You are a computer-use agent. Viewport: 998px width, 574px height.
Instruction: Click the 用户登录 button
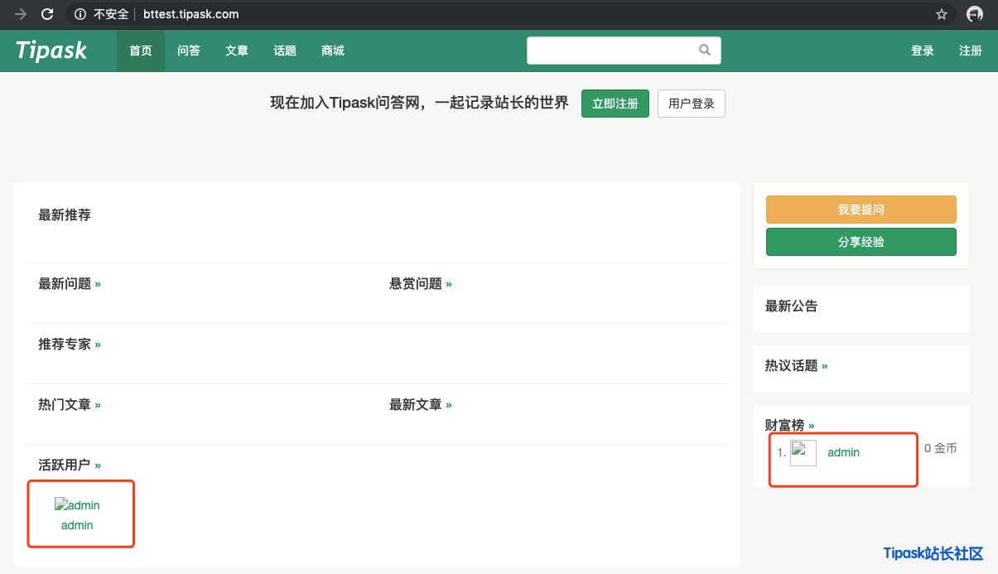click(691, 104)
